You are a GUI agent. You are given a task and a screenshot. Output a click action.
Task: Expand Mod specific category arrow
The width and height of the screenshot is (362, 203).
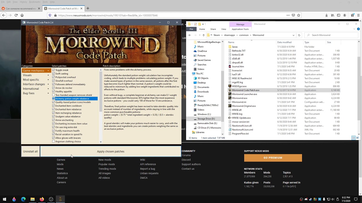pos(48,80)
